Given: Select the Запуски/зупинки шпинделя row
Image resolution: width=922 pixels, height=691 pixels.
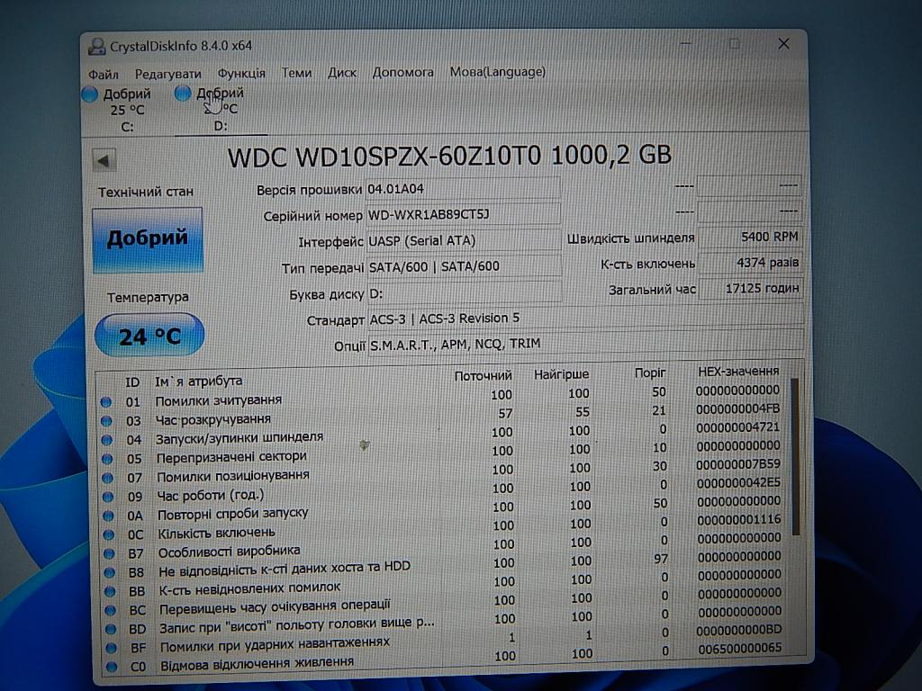Looking at the screenshot, I should pos(442,434).
